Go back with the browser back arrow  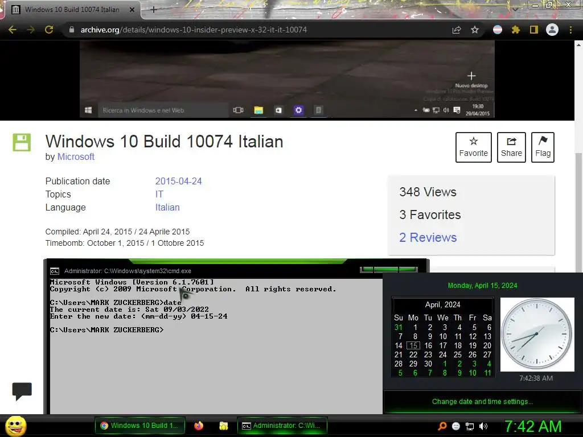coord(13,30)
